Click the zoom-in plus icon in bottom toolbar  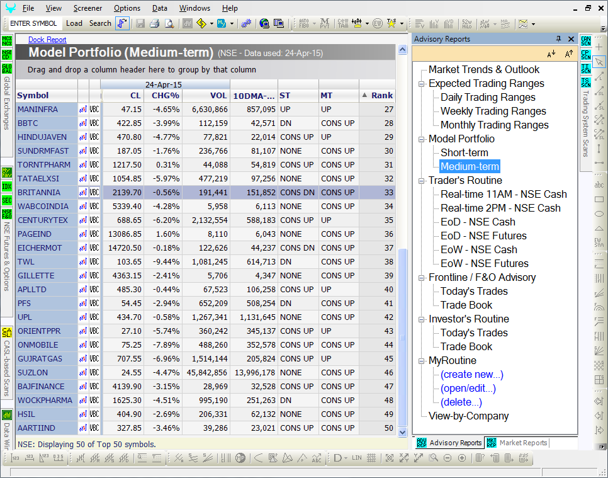click(462, 458)
